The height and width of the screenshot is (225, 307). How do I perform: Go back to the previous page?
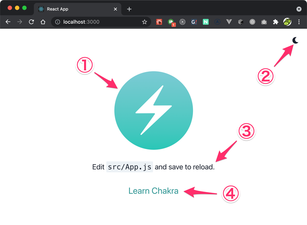(8, 22)
